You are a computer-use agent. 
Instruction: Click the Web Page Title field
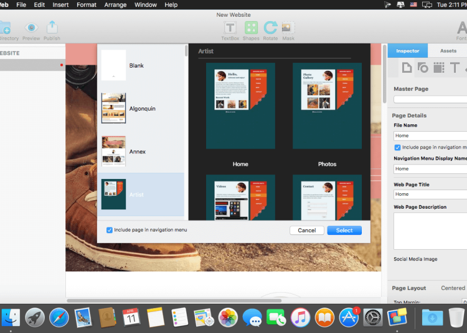(x=430, y=194)
